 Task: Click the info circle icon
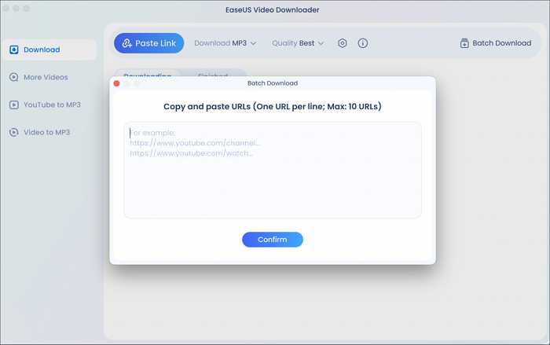click(363, 43)
